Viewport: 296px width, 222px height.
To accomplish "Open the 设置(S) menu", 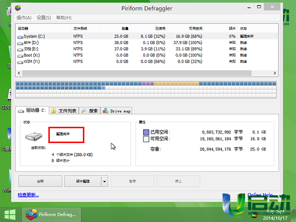I will [x=43, y=18].
